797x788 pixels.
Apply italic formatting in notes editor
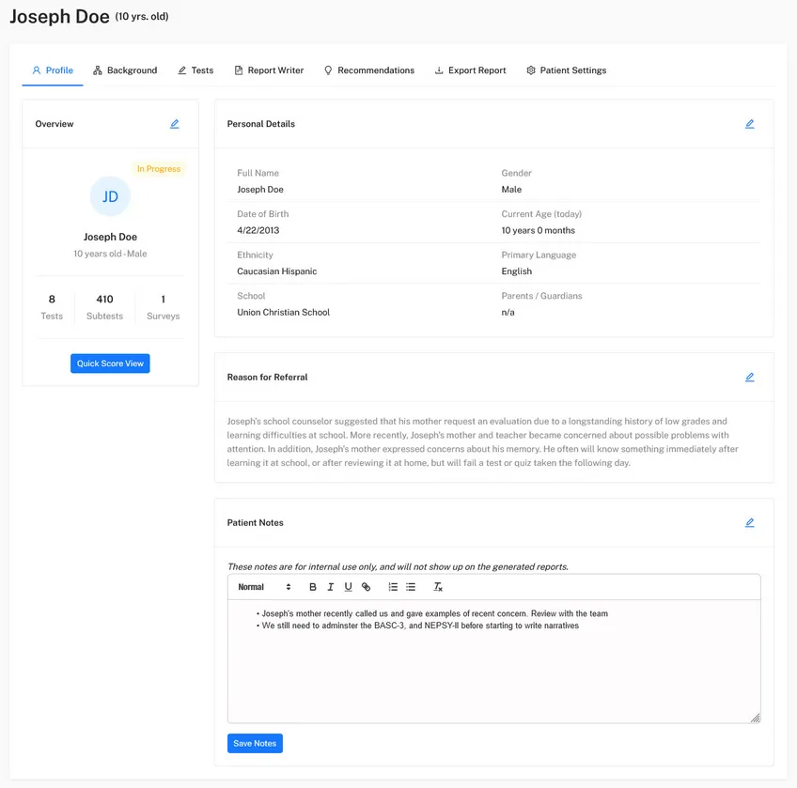331,587
